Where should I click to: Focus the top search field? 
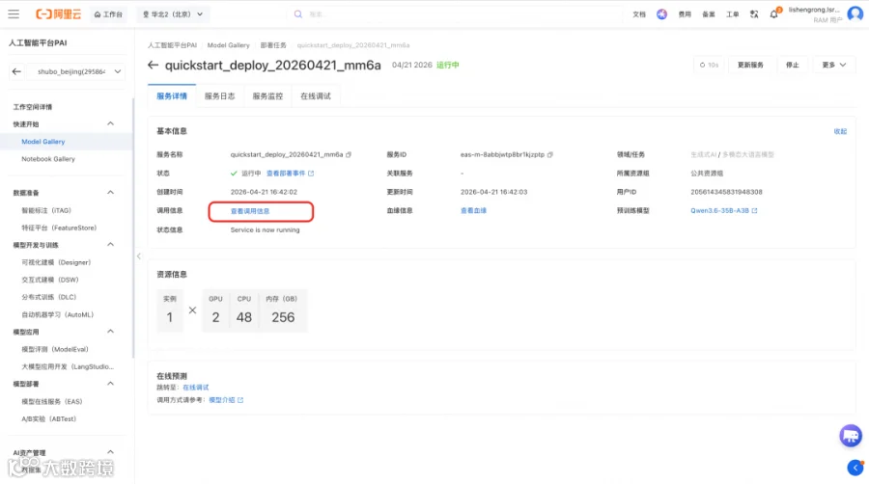pos(455,14)
